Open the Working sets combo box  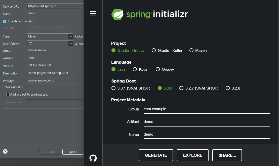coord(55,102)
